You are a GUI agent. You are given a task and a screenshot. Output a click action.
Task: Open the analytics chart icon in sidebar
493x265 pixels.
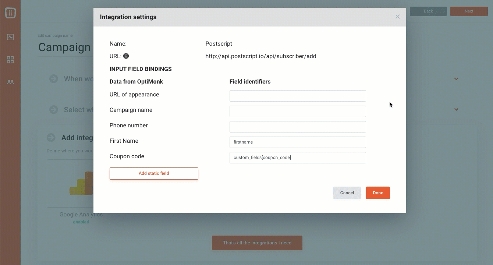(x=10, y=37)
